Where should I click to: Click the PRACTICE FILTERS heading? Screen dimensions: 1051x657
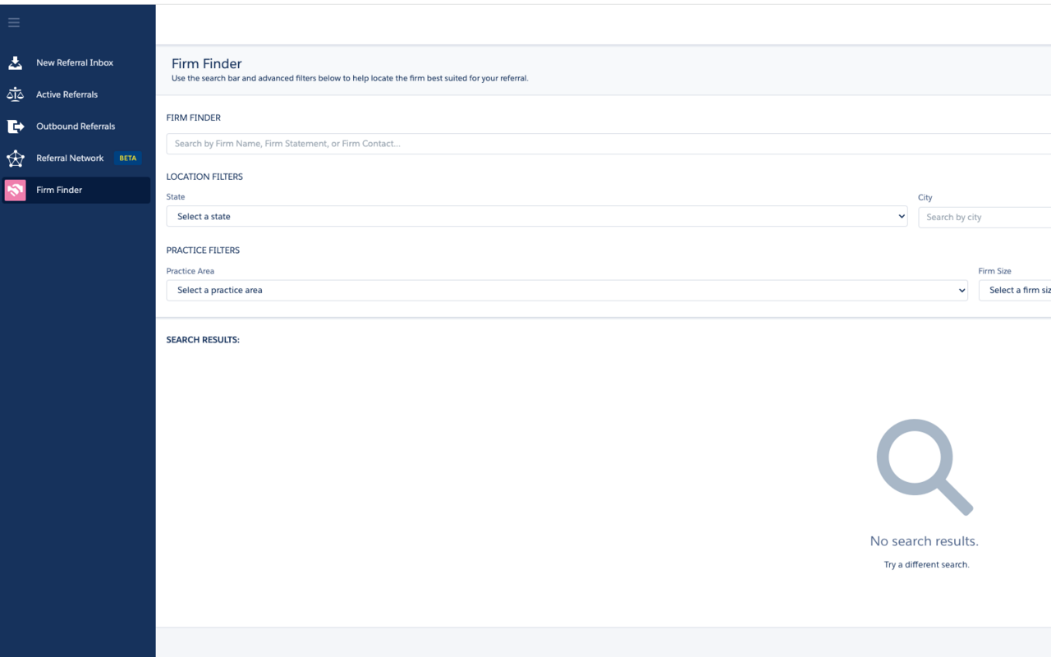(x=203, y=250)
